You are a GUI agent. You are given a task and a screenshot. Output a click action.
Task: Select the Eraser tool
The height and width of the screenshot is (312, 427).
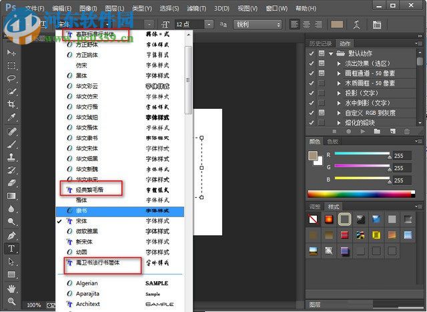11,183
